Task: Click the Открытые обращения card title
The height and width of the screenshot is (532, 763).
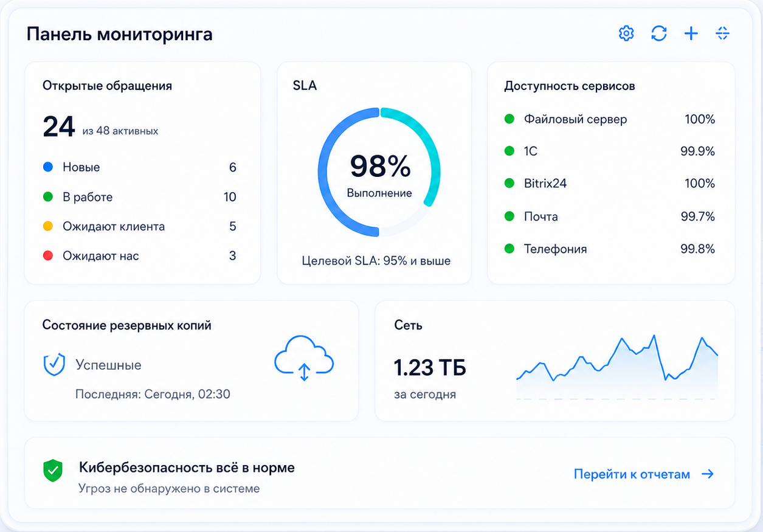Action: [107, 86]
